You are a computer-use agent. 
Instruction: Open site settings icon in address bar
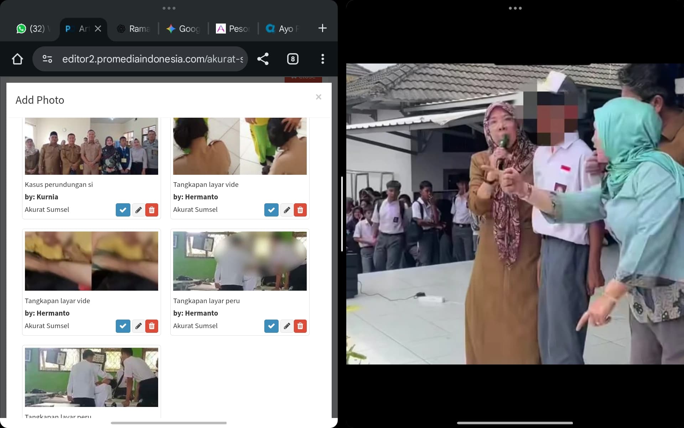coord(47,59)
